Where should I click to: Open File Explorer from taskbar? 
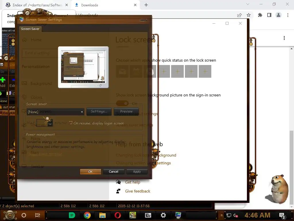point(102,215)
